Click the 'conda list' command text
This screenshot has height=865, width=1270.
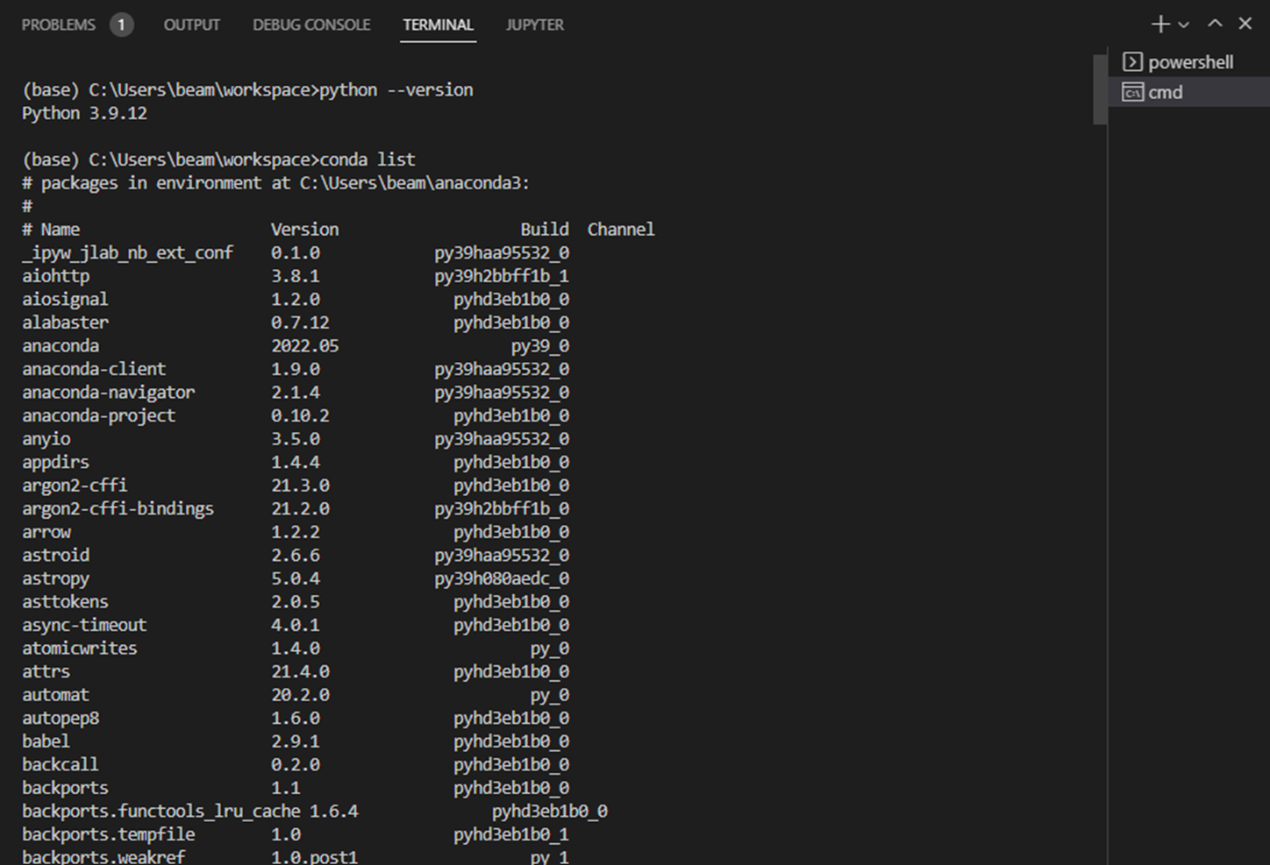(x=367, y=160)
